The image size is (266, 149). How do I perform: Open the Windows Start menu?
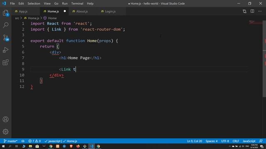[x=3, y=146]
